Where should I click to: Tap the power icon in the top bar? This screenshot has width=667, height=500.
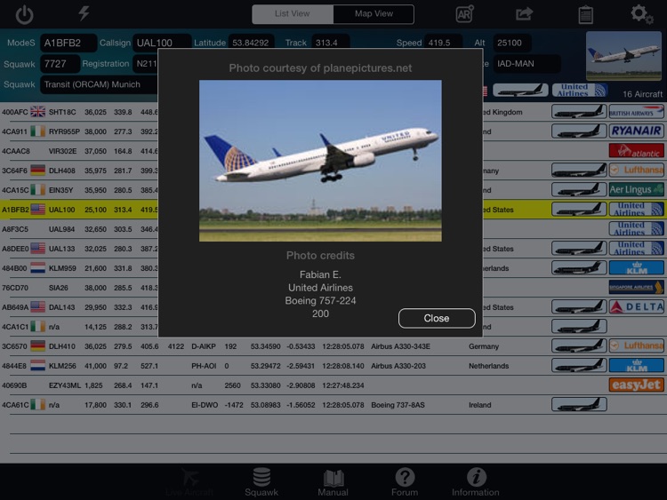24,14
